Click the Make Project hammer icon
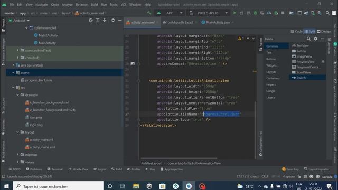The image size is (338, 190). pos(149,13)
